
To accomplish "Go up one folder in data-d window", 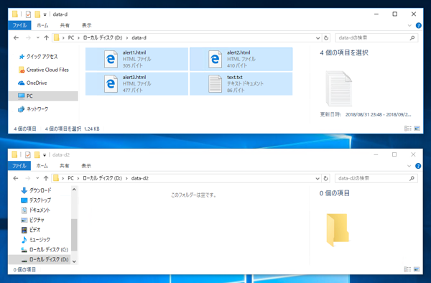I will (x=46, y=38).
